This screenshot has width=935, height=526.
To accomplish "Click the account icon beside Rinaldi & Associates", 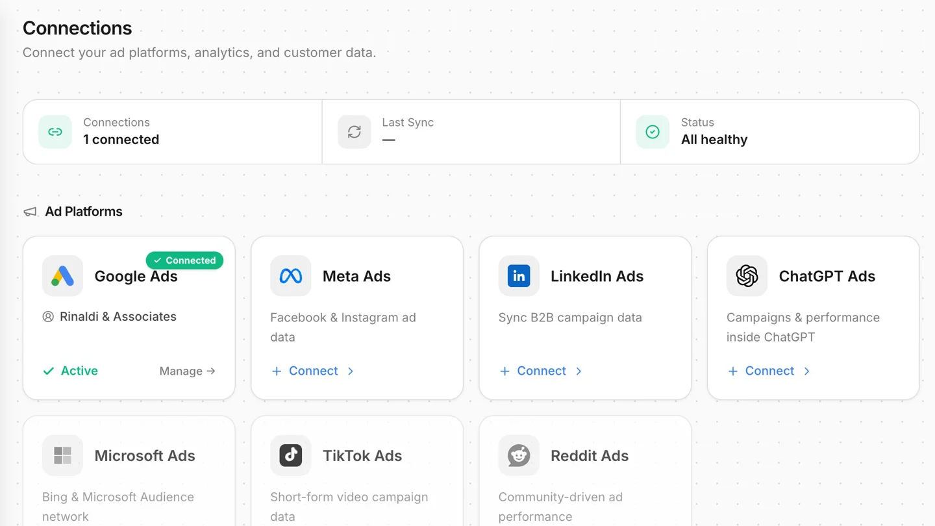I will tap(48, 317).
